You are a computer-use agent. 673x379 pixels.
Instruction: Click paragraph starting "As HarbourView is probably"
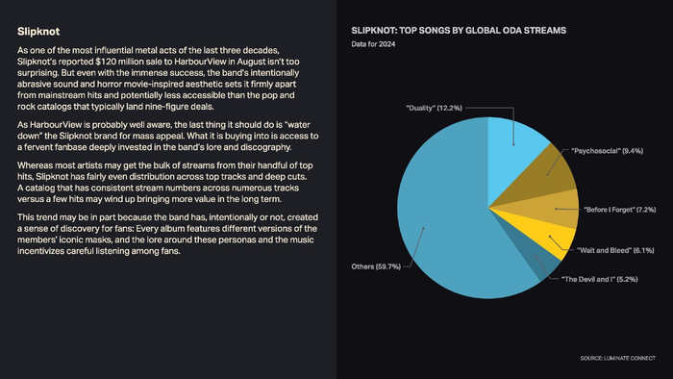168,136
